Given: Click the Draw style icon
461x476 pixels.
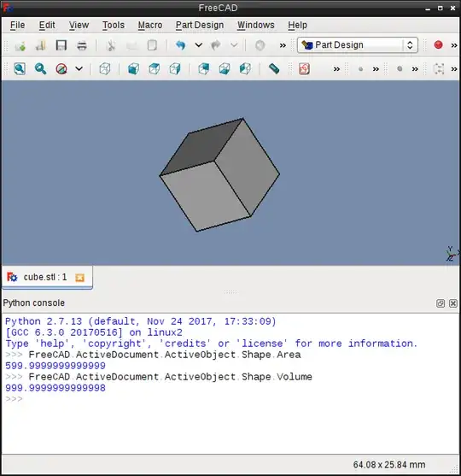Looking at the screenshot, I should pyautogui.click(x=61, y=69).
